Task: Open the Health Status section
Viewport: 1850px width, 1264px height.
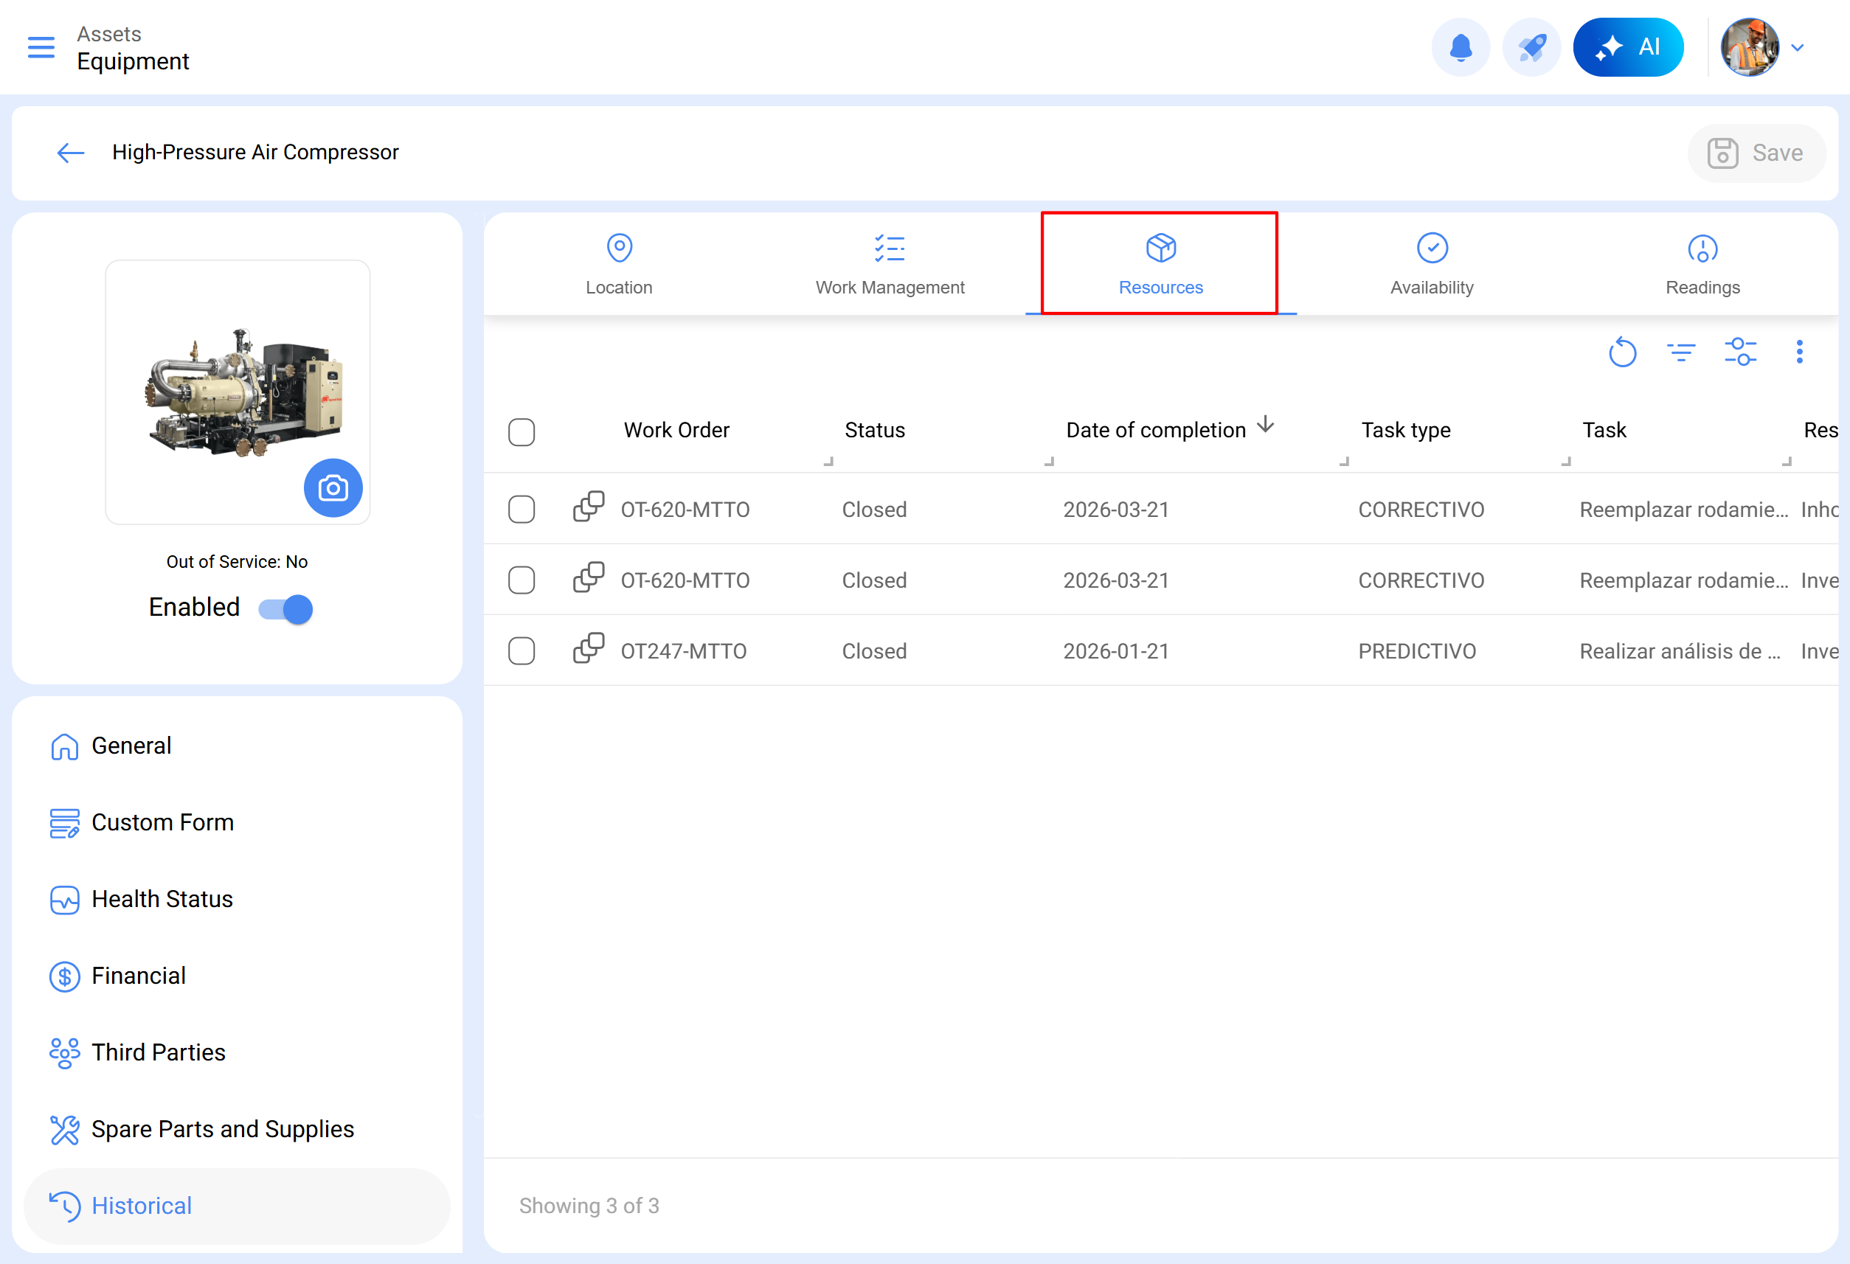Action: tap(162, 900)
